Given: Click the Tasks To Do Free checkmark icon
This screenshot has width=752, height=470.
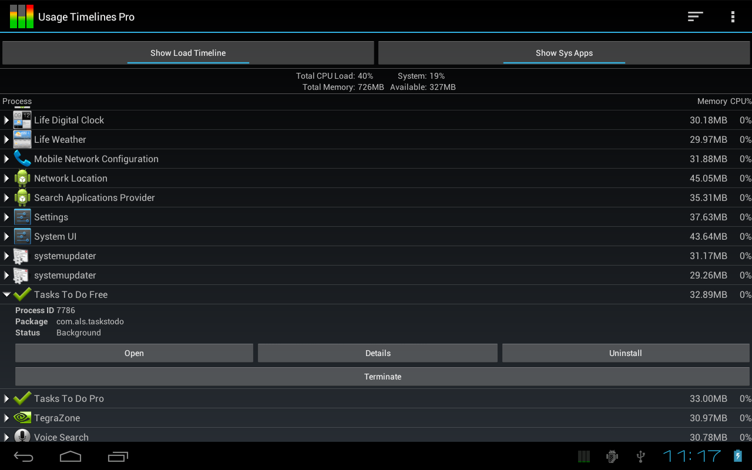Looking at the screenshot, I should tap(22, 294).
